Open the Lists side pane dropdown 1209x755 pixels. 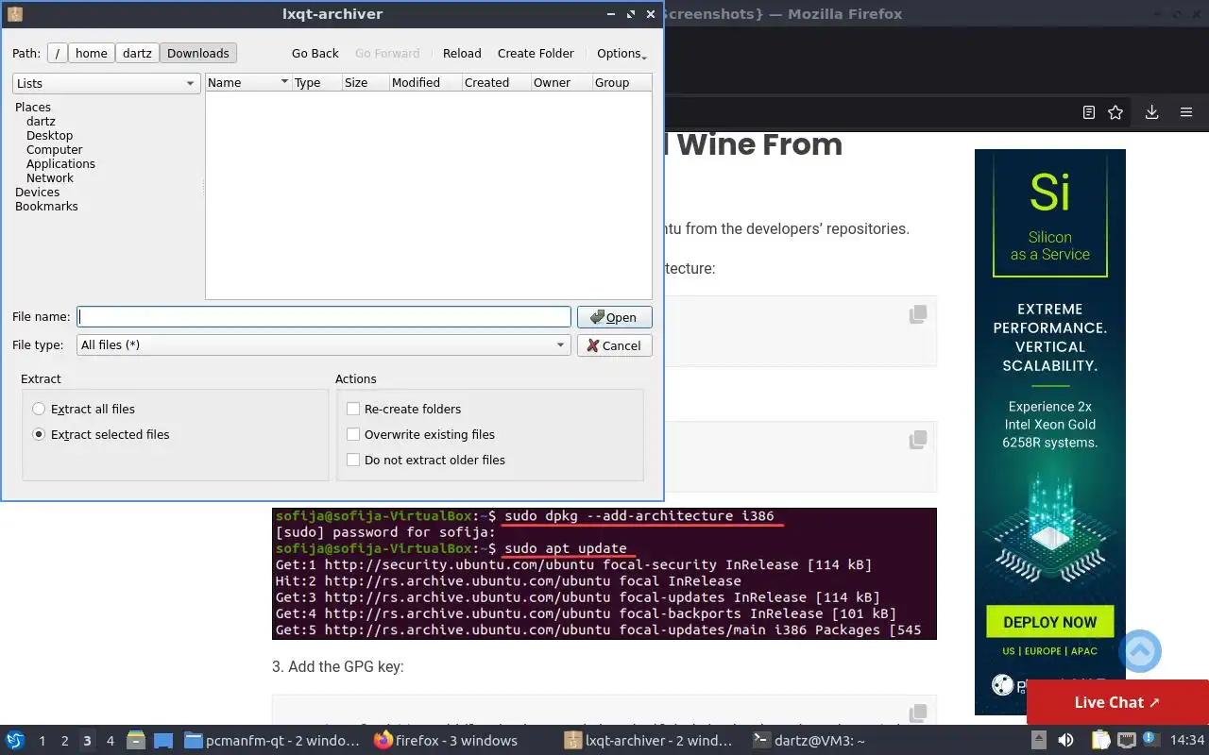point(106,83)
